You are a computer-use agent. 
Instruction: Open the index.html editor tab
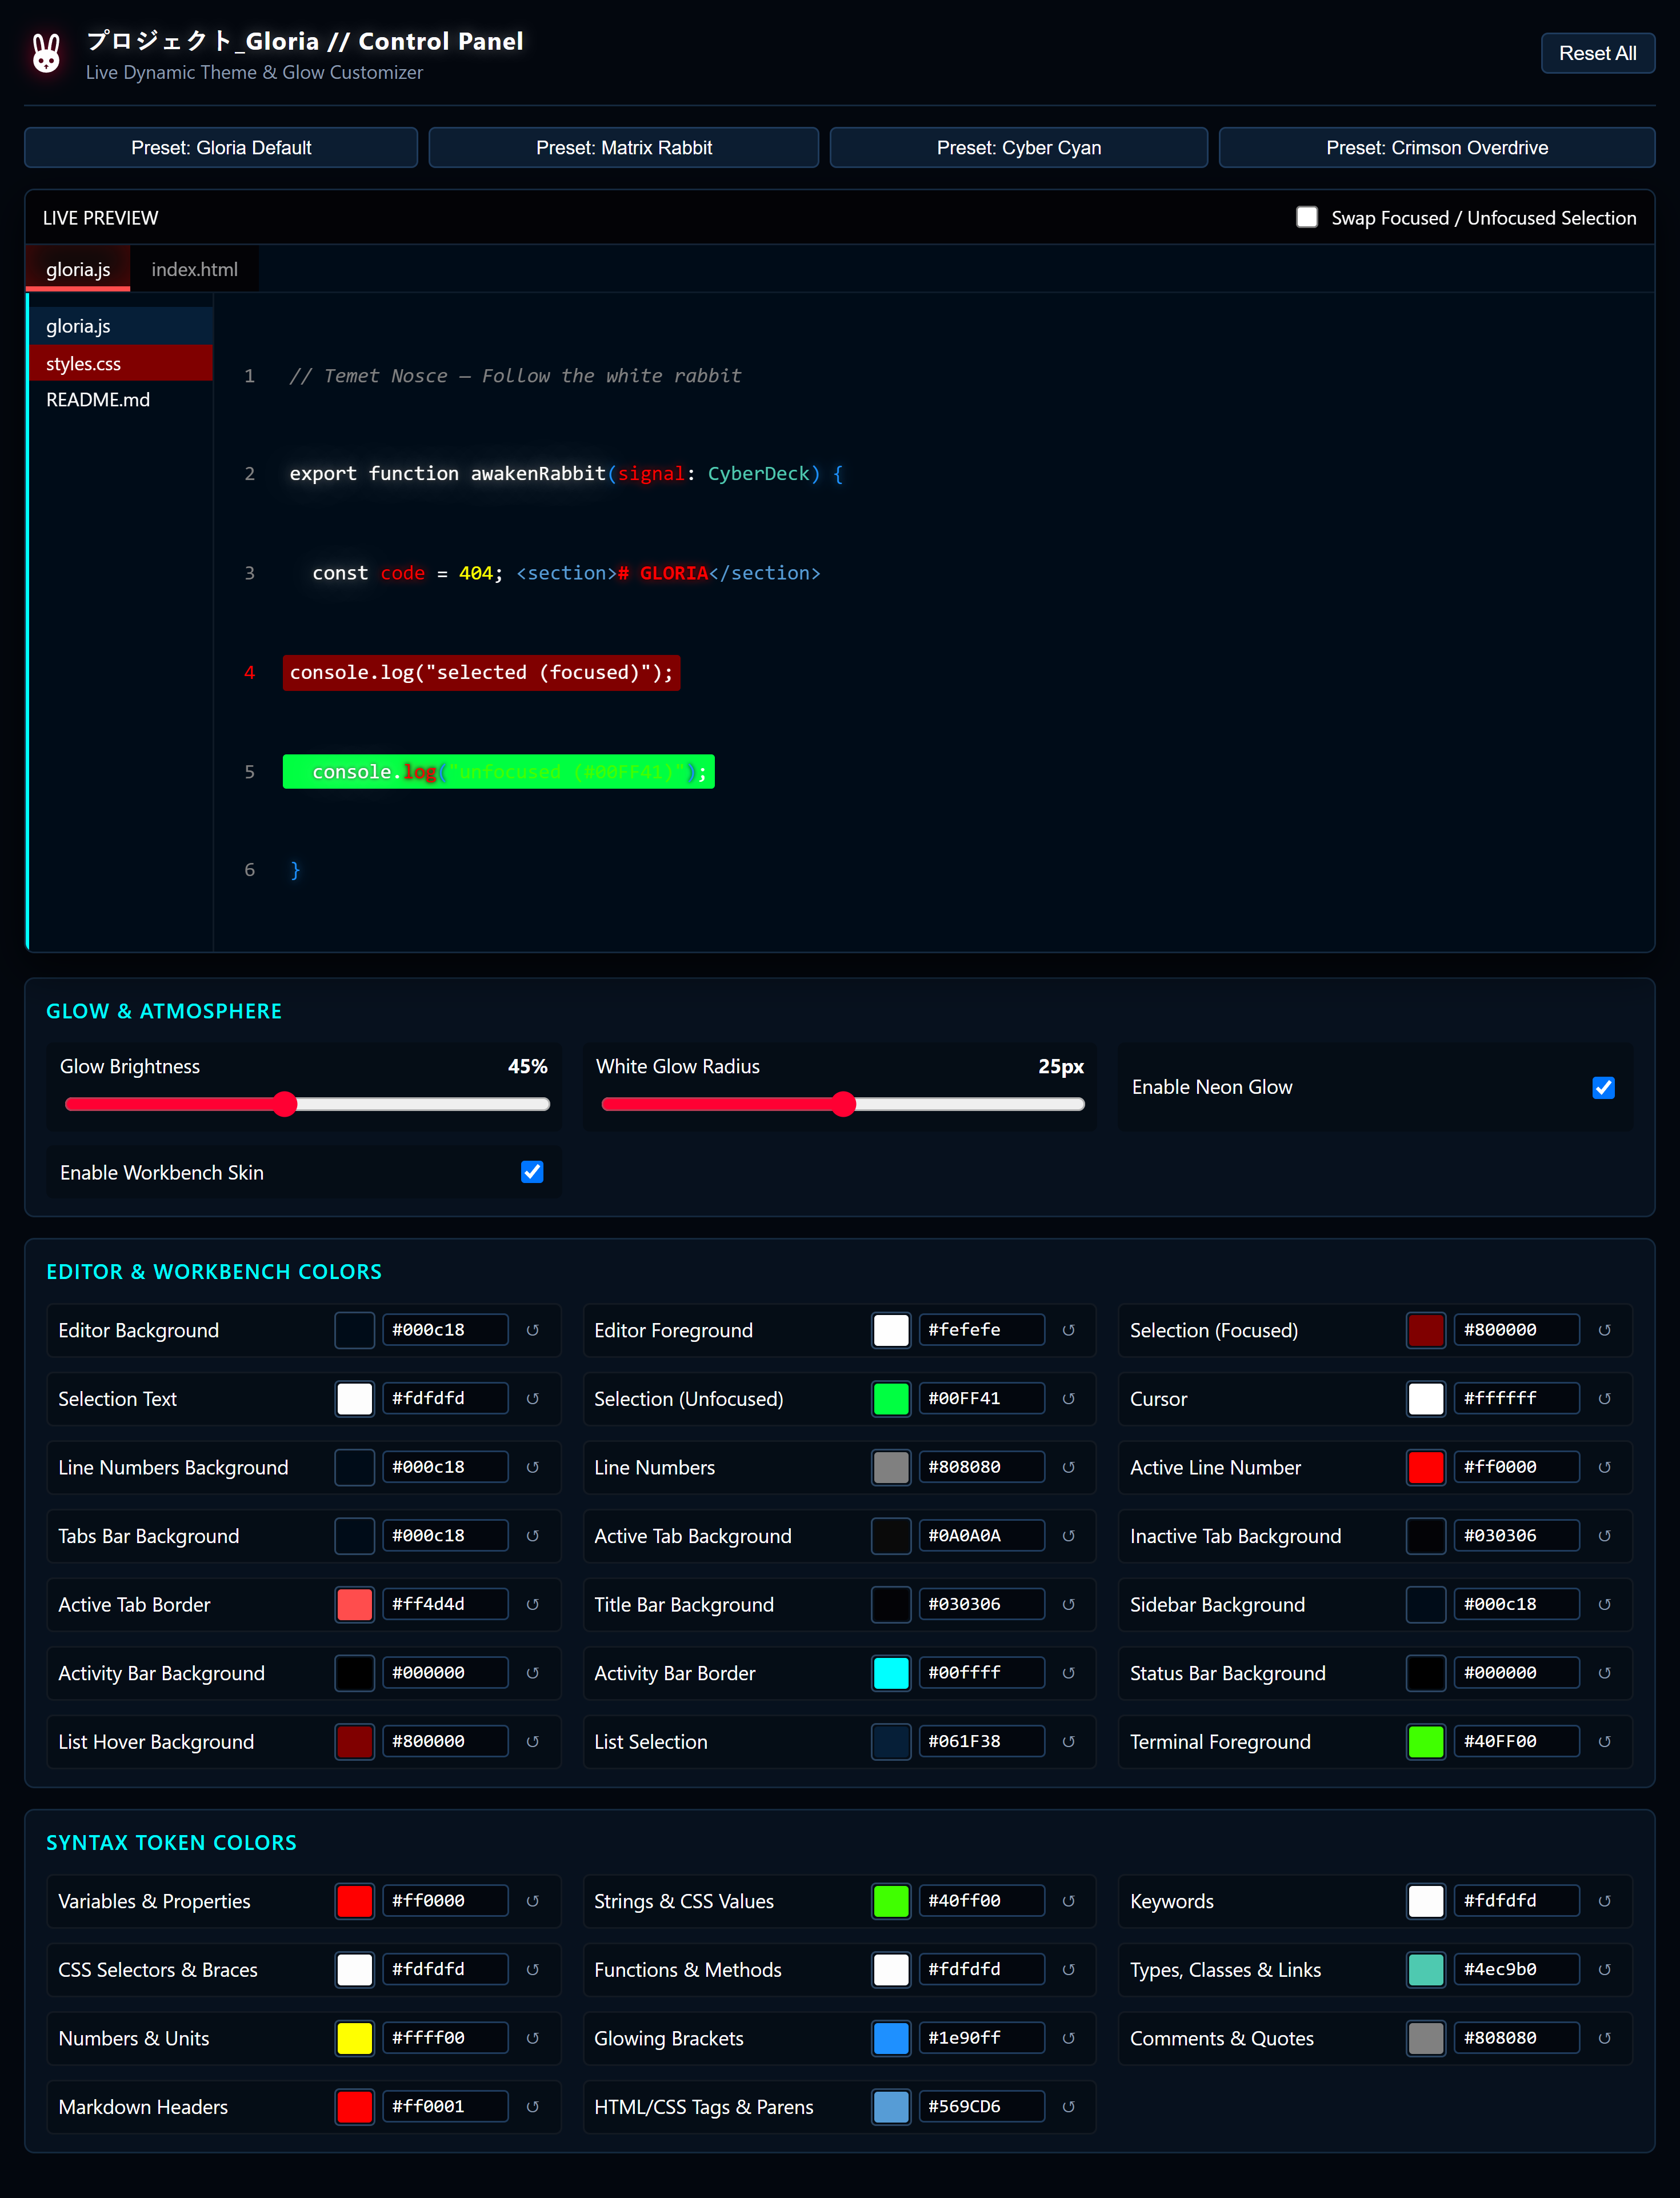194,269
